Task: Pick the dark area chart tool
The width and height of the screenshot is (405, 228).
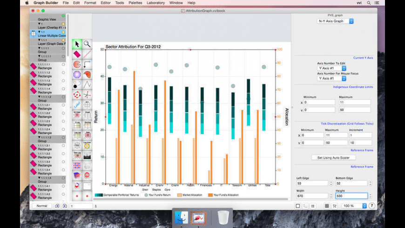Action: pyautogui.click(x=87, y=155)
